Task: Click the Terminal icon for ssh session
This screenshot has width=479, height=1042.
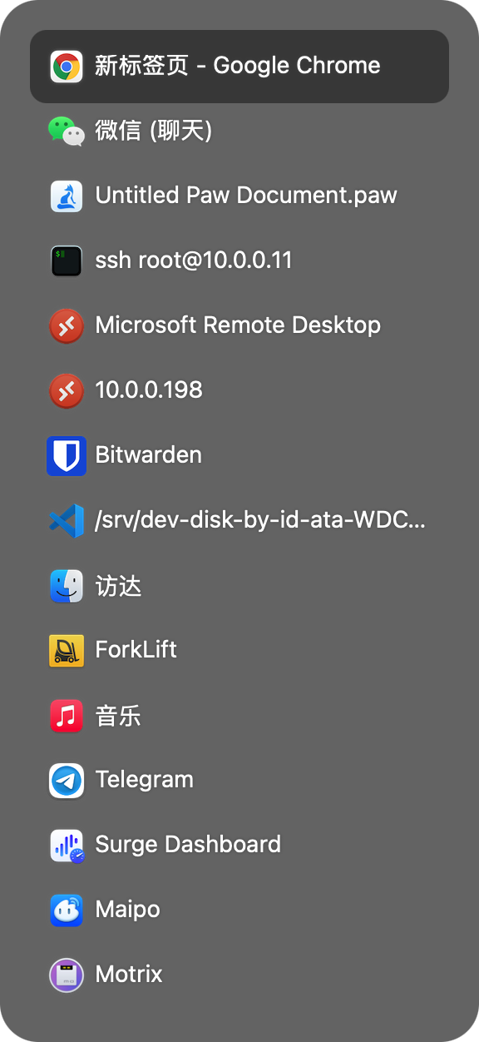Action: [66, 260]
